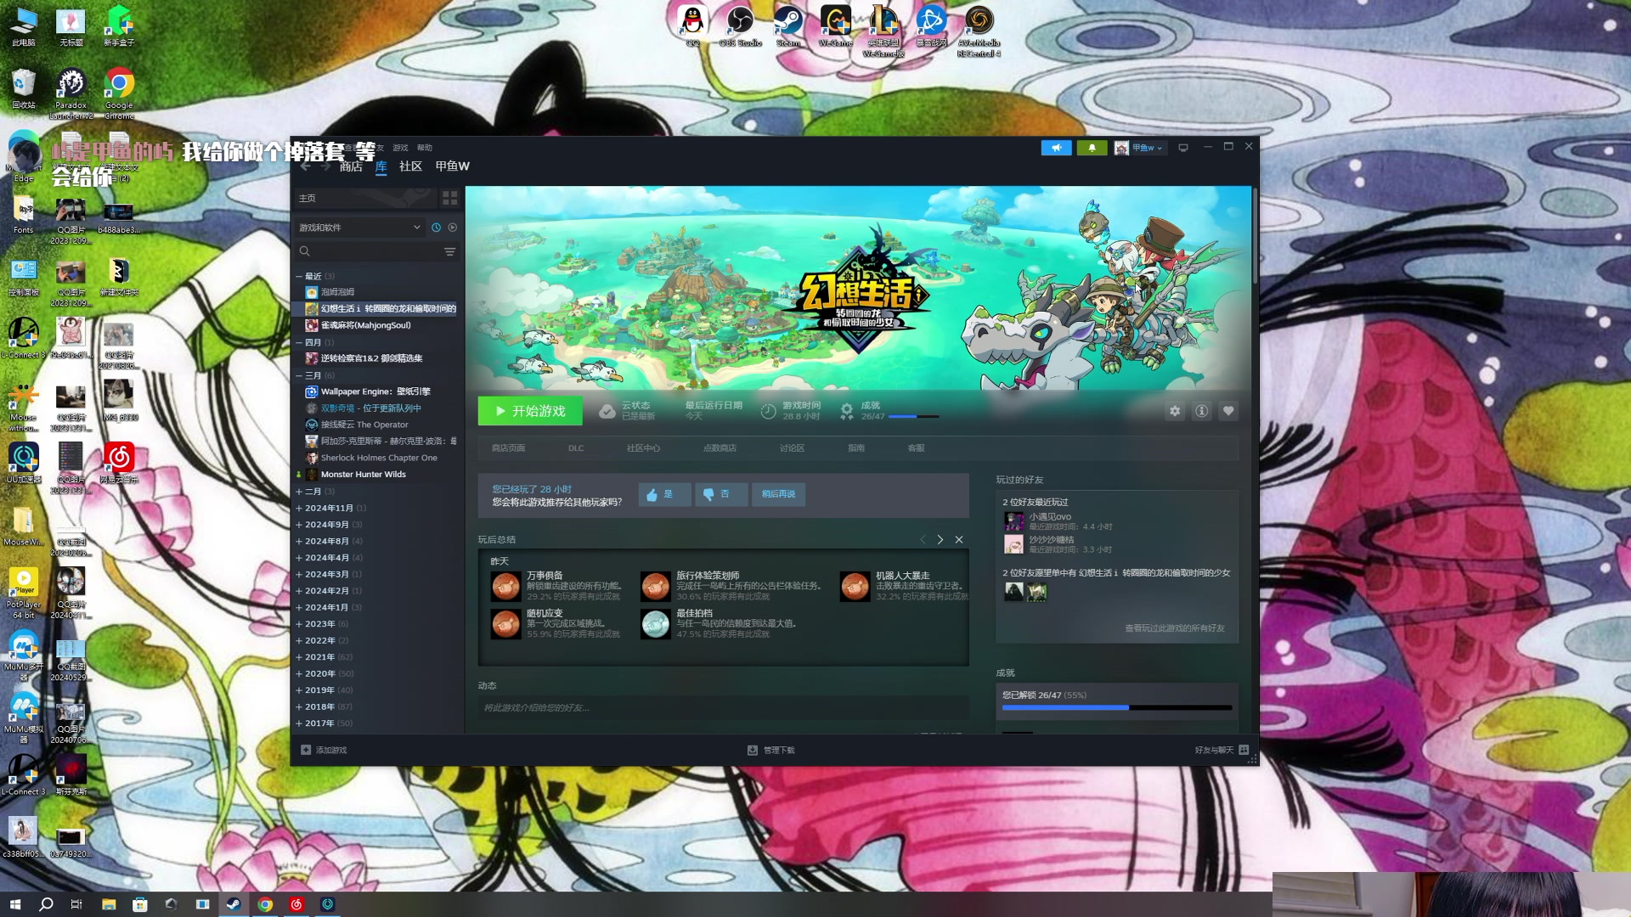1631x917 pixels.
Task: Recommend the game with 是 thumbs up
Action: [x=664, y=494]
